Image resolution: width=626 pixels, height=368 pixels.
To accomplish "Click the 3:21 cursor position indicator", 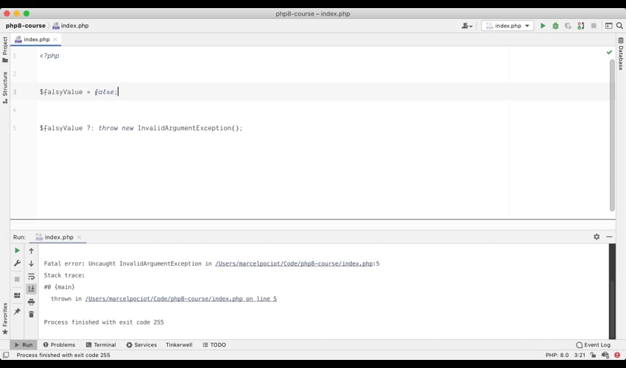I will [x=580, y=355].
